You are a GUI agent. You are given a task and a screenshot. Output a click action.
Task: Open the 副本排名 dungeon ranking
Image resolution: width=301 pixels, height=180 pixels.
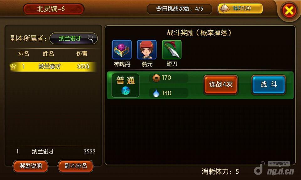click(76, 166)
